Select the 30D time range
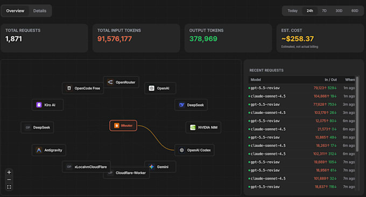 point(339,11)
